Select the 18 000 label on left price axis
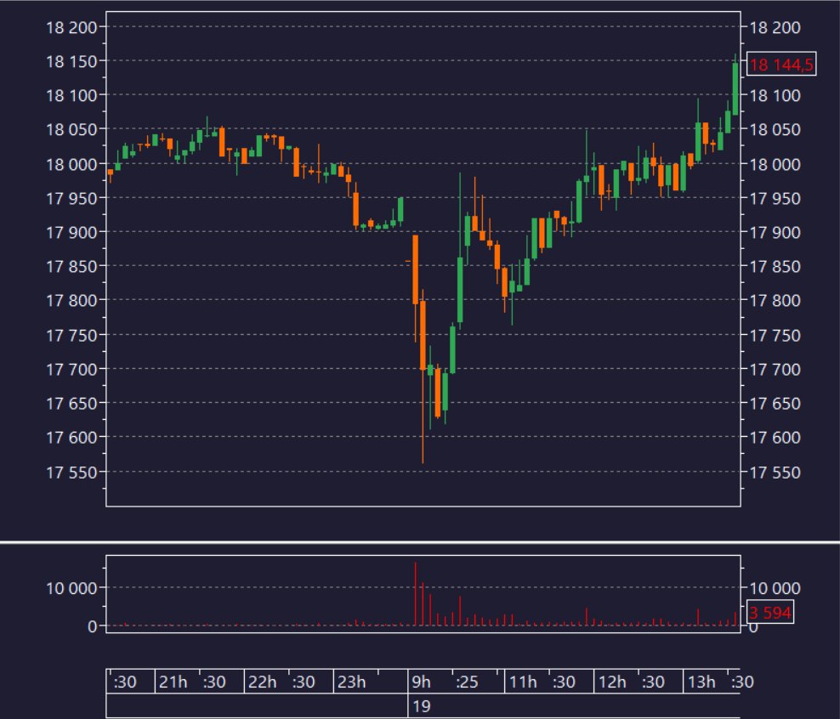This screenshot has height=719, width=840. (x=71, y=164)
